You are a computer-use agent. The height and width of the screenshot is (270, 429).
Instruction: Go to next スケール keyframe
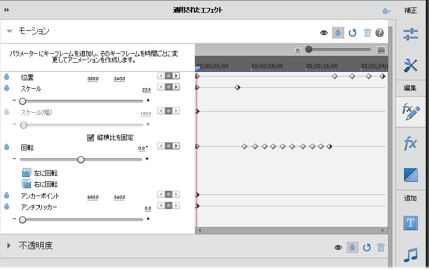pyautogui.click(x=176, y=87)
